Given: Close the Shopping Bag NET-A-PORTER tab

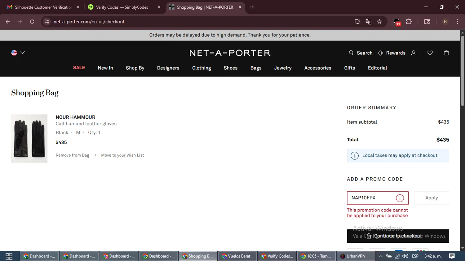Looking at the screenshot, I should point(240,7).
